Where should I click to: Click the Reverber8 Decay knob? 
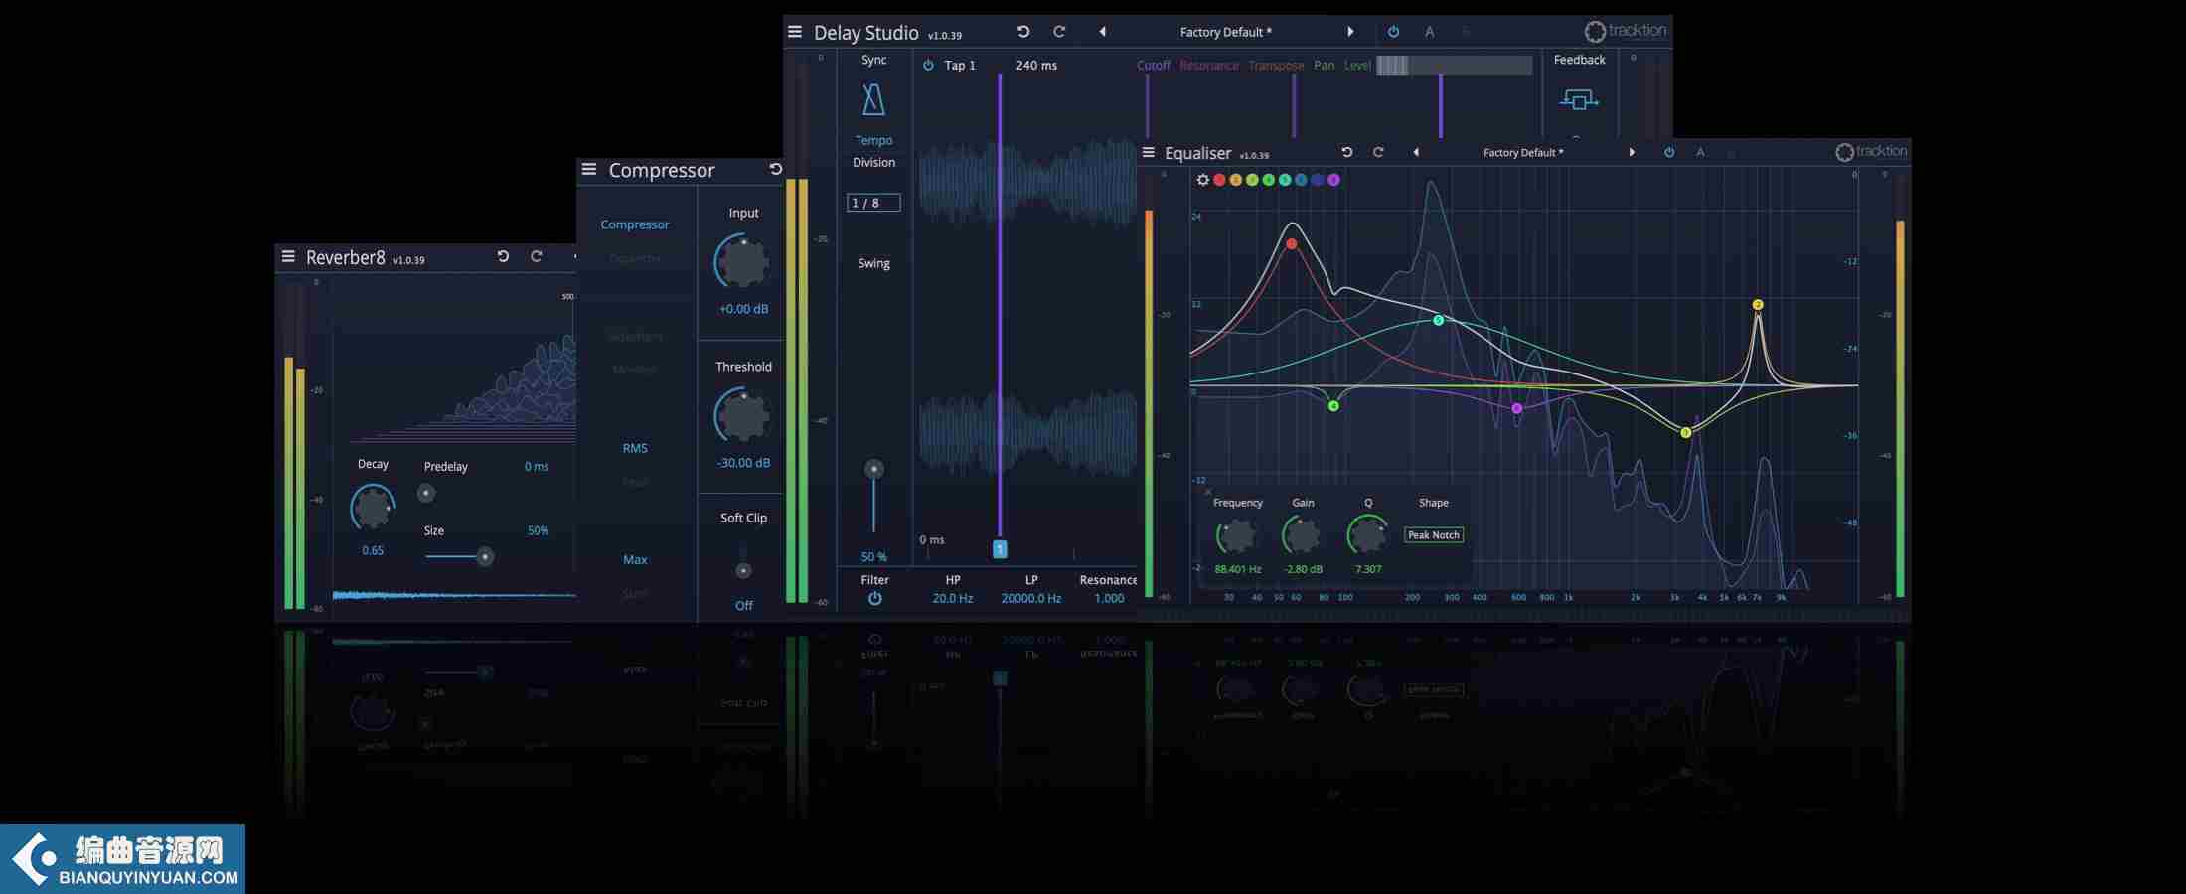pyautogui.click(x=373, y=508)
